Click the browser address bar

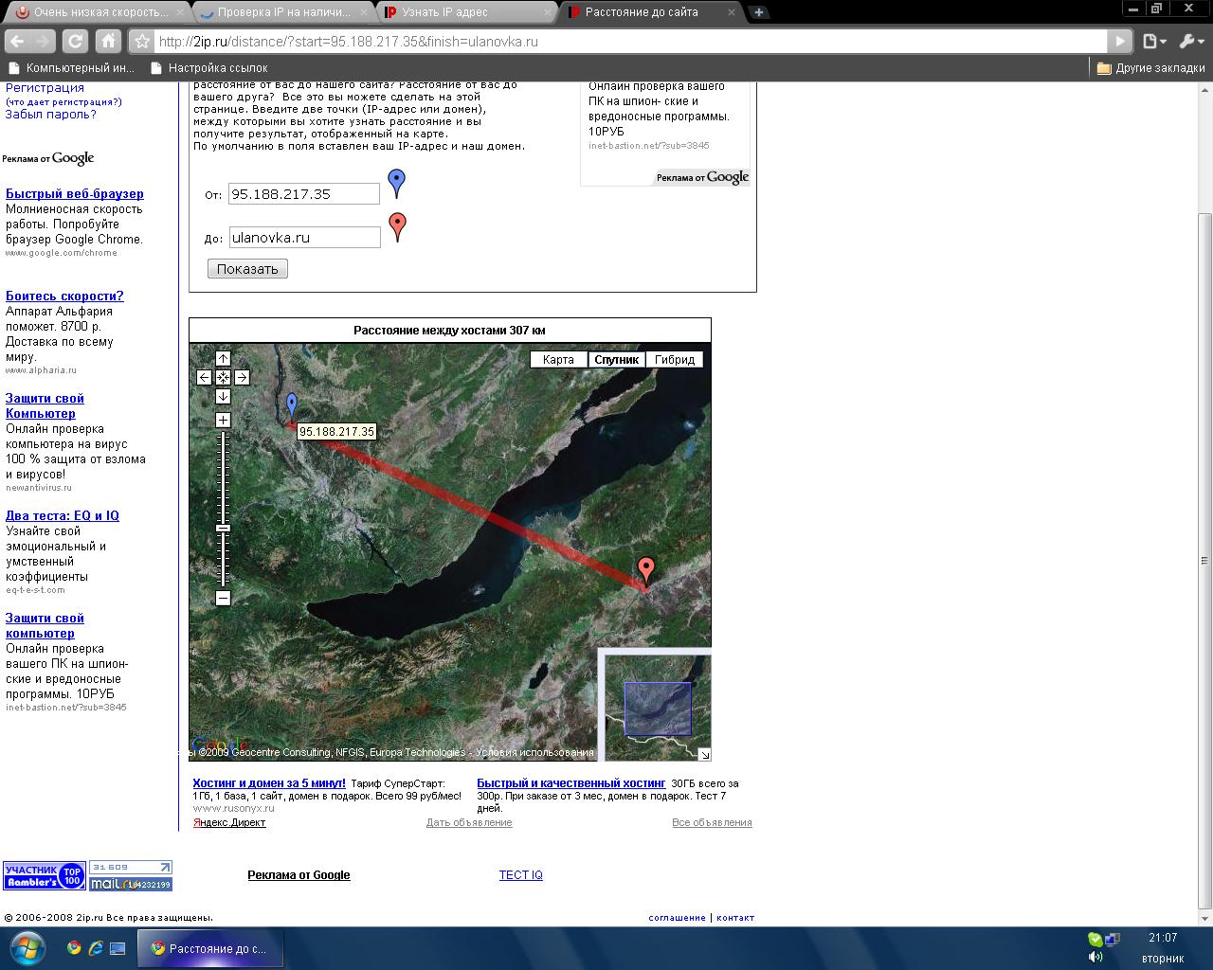pos(630,42)
